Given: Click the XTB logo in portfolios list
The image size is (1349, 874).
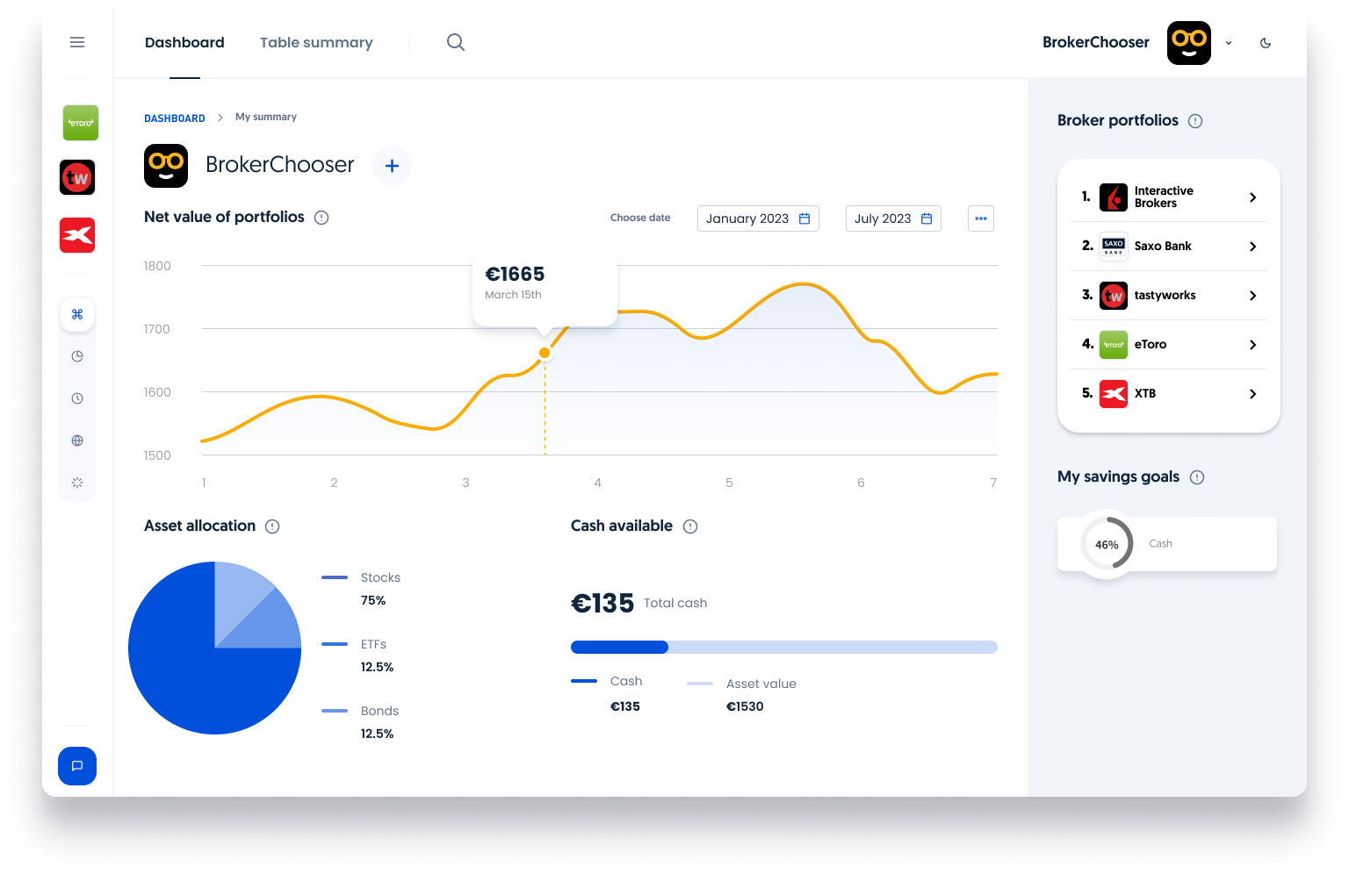Looking at the screenshot, I should pyautogui.click(x=1114, y=394).
